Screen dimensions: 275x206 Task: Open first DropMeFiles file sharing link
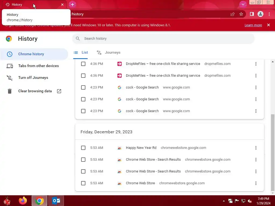click(163, 64)
